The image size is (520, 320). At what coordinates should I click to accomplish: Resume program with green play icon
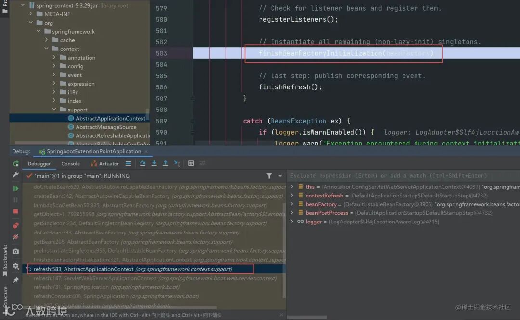tap(15, 189)
